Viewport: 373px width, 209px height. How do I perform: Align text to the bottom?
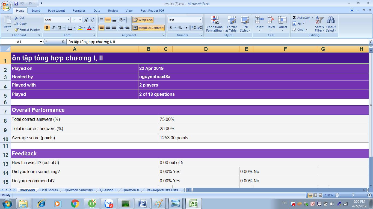(x=114, y=20)
